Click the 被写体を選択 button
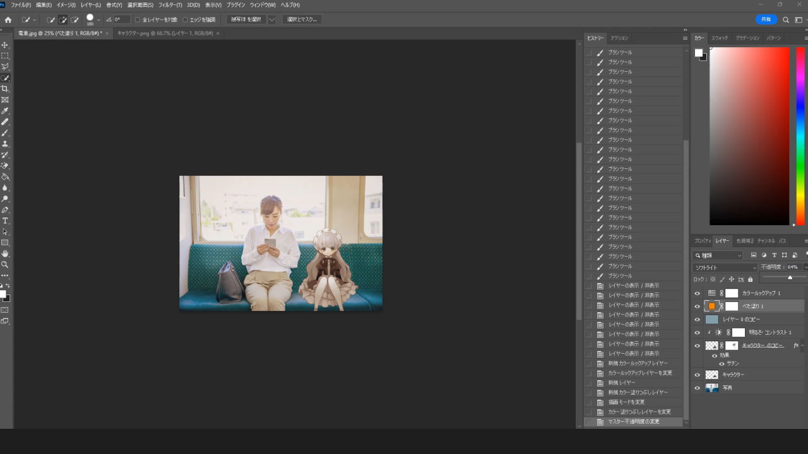The width and height of the screenshot is (808, 454). tap(246, 20)
